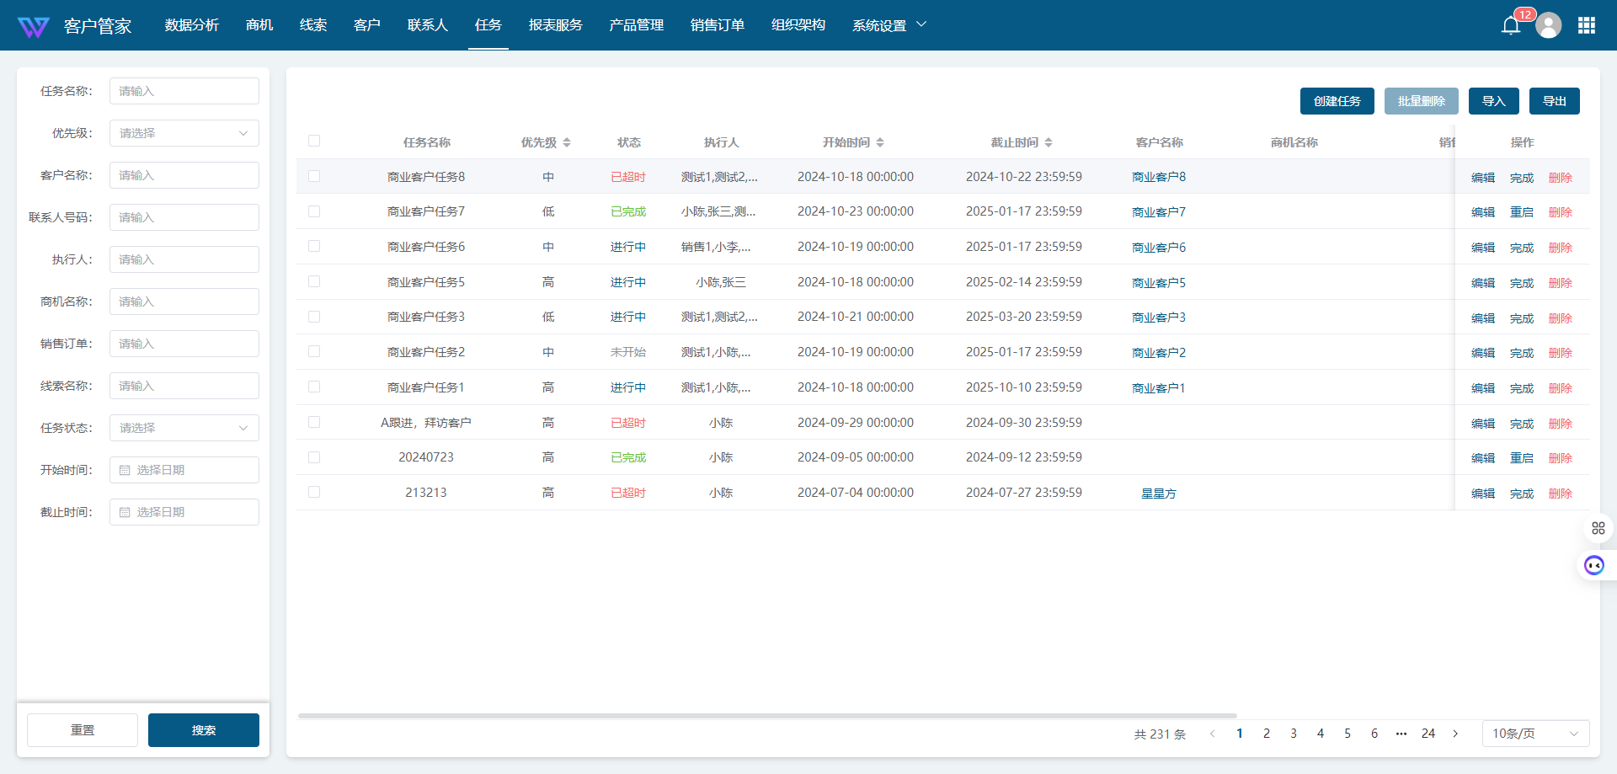Click the floating four-circle widget icon
Viewport: 1617px width, 774px height.
(1598, 528)
